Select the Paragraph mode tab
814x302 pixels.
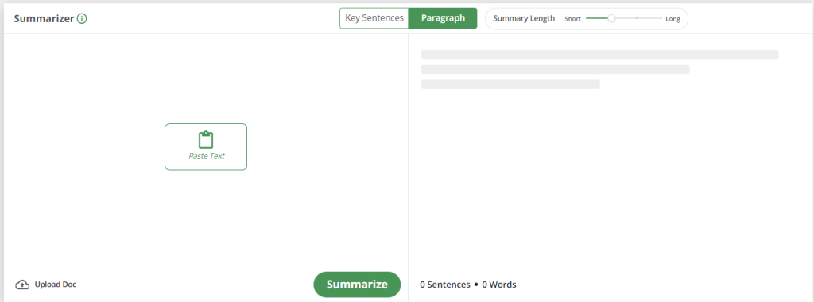(443, 18)
